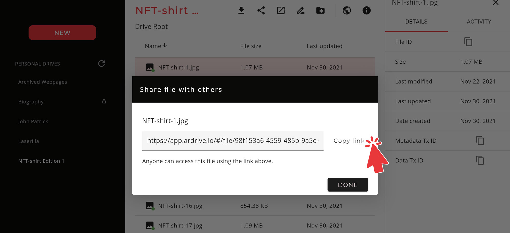The height and width of the screenshot is (233, 510).
Task: Copy the File ID
Action: tap(468, 42)
